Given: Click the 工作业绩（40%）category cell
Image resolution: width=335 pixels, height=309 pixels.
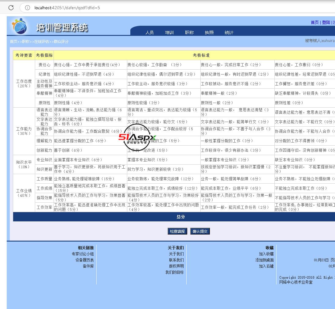Looking at the screenshot, I should click(x=24, y=193).
